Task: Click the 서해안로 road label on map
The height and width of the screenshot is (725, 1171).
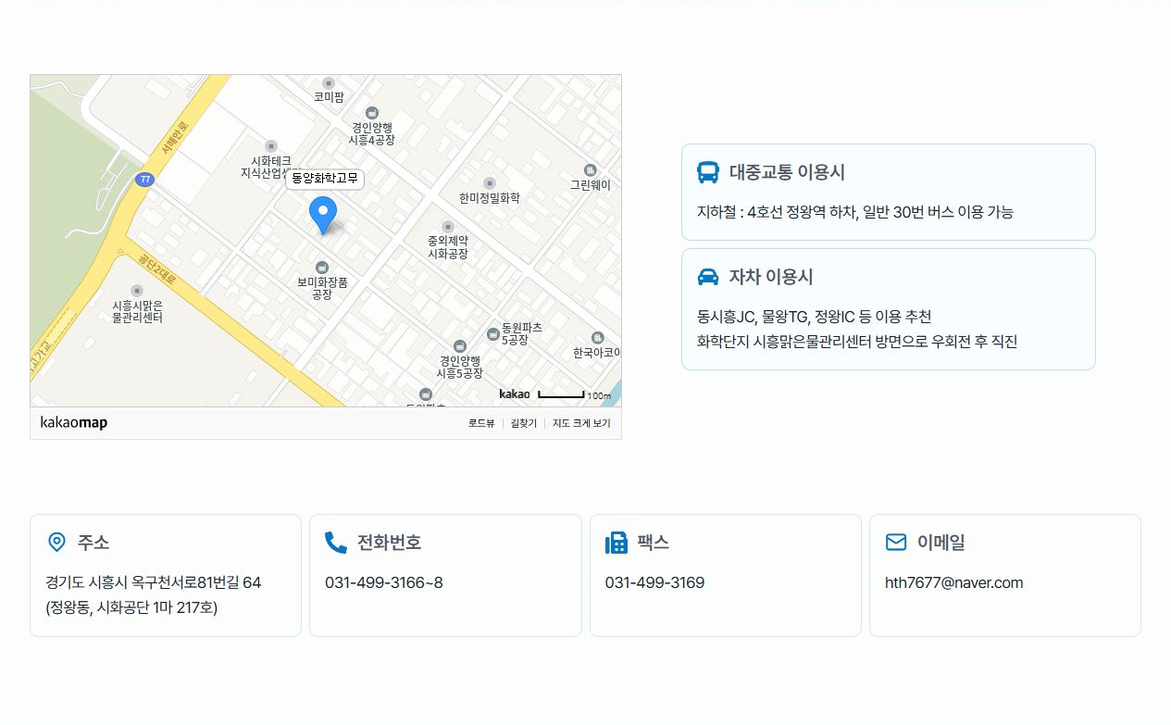Action: (x=175, y=138)
